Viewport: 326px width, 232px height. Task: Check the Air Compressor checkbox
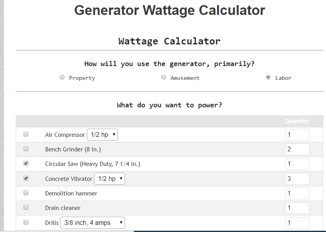pyautogui.click(x=26, y=134)
